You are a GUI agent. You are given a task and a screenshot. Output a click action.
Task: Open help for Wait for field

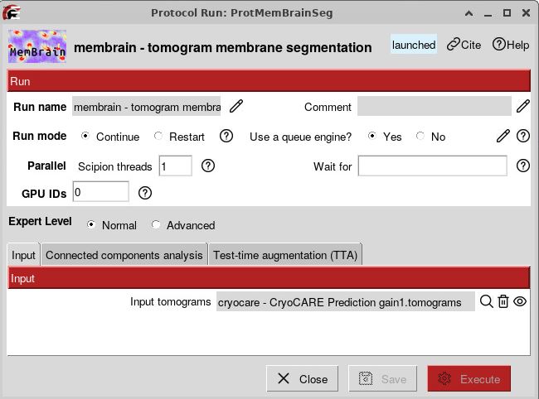tap(523, 166)
